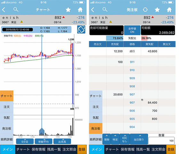
Task: Open the 現物 trade type selector
Action: (107, 139)
